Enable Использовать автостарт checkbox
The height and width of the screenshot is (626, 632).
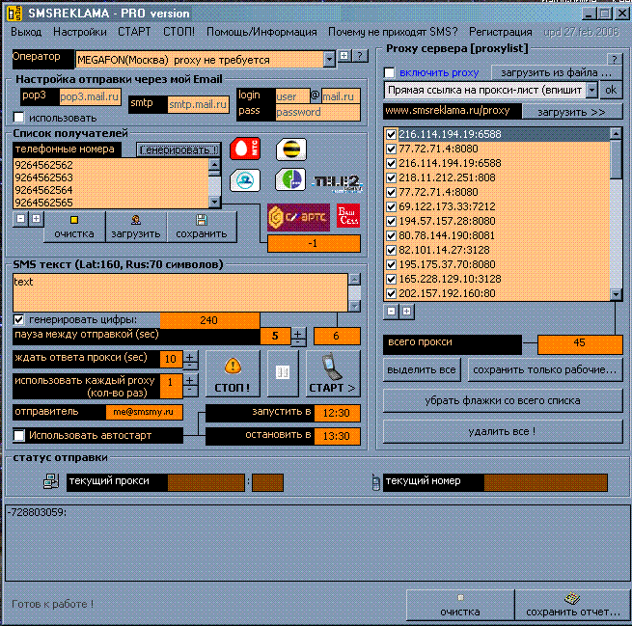19,435
